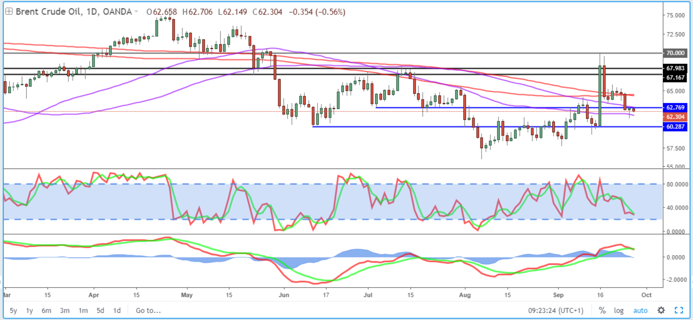Click the Jul label on time axis
693x320 pixels.
pos(368,295)
